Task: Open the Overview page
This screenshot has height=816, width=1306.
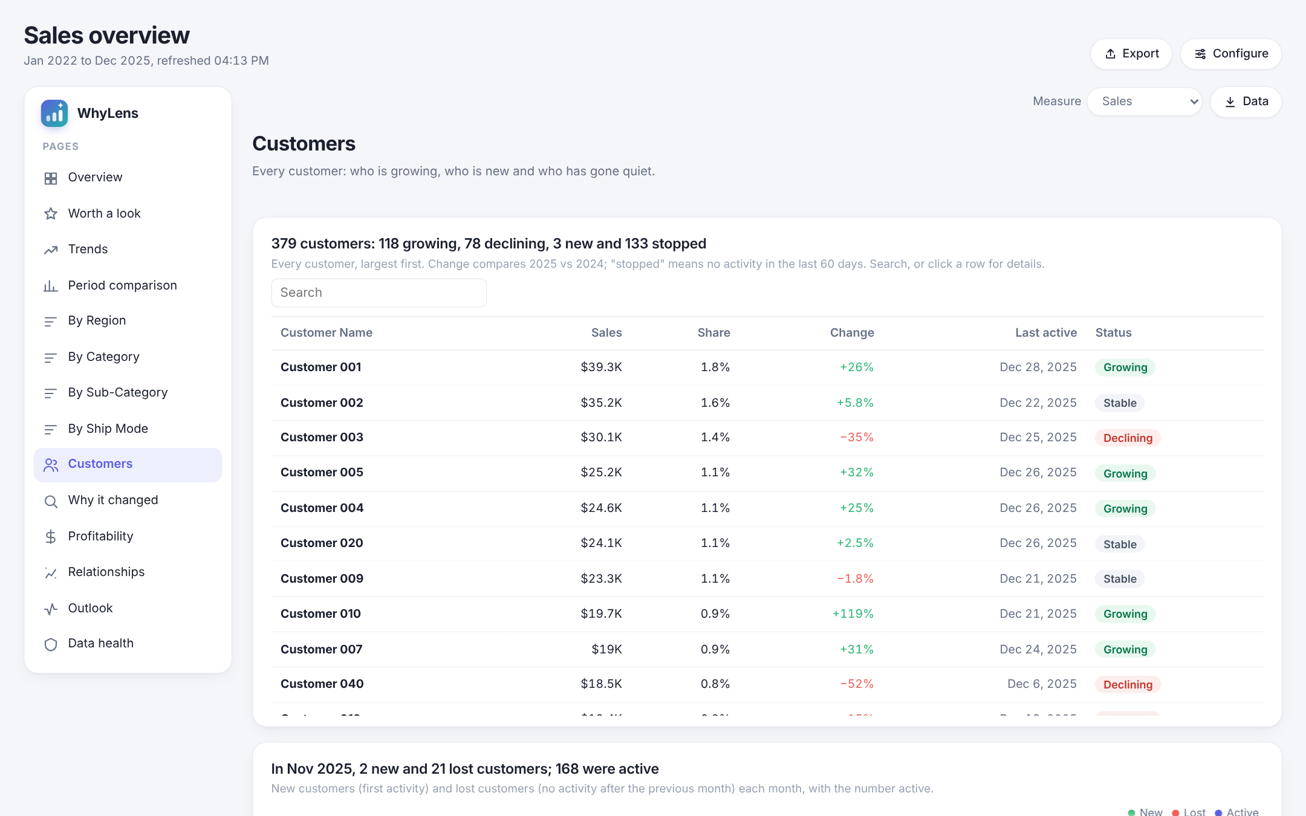Action: pos(128,178)
